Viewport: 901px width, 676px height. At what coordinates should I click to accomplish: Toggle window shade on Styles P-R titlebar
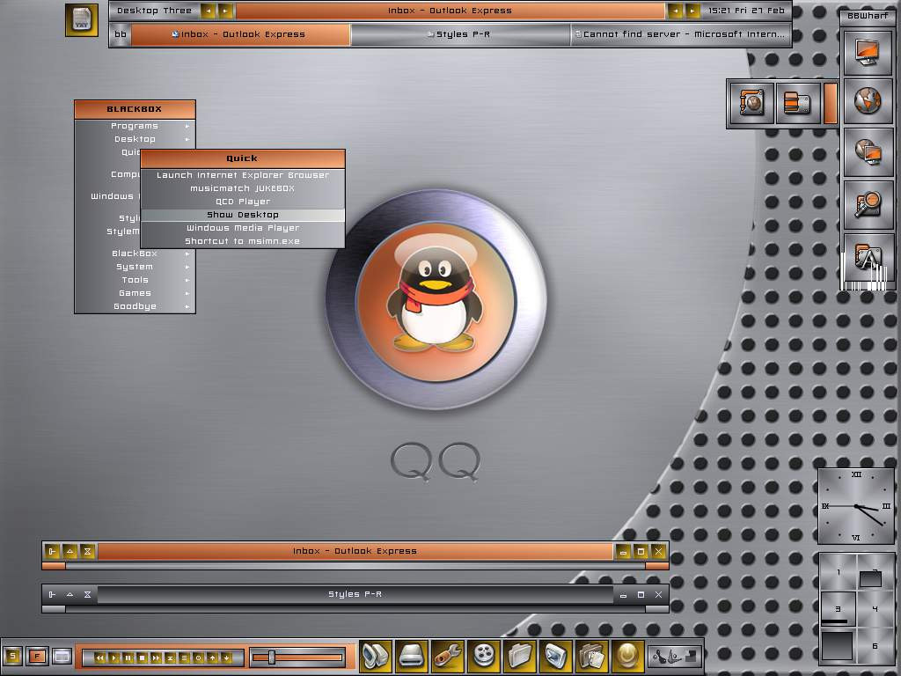point(87,594)
